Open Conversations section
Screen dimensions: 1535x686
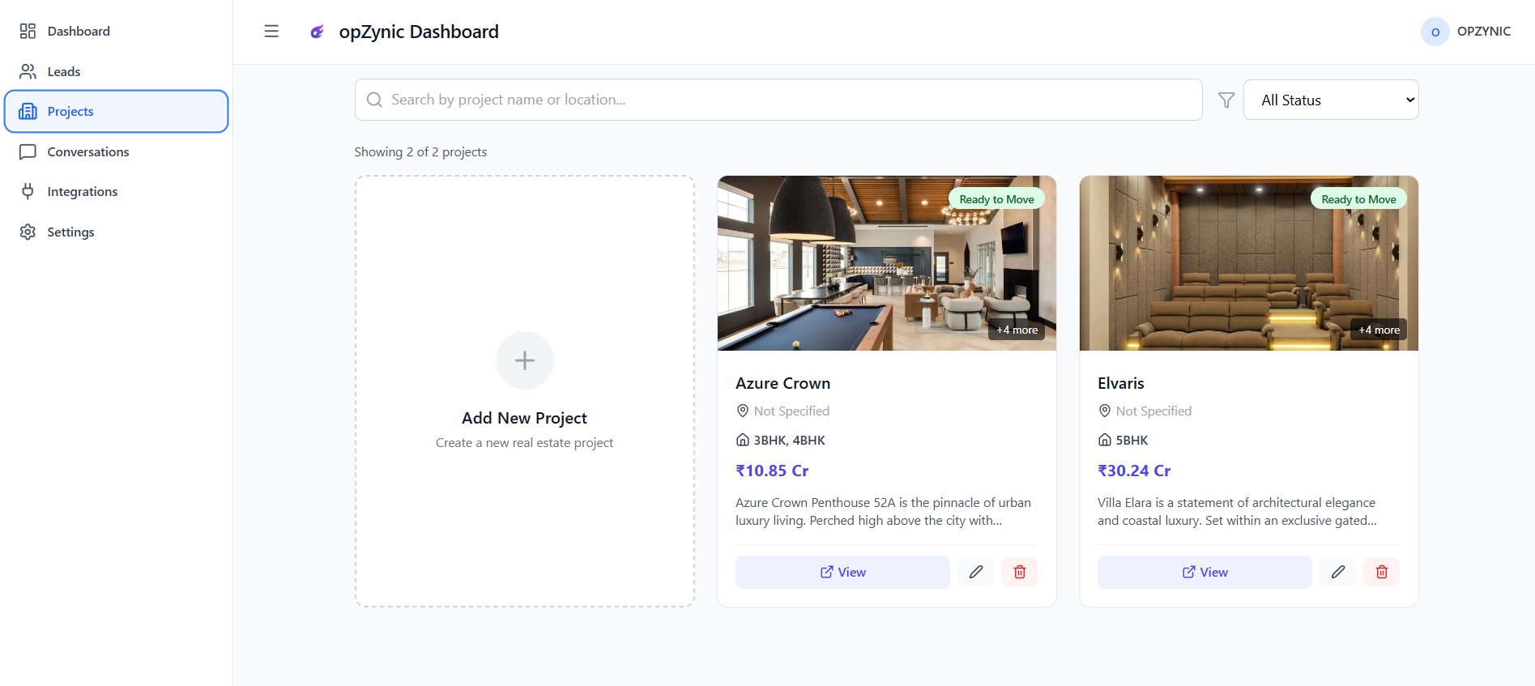pos(117,151)
